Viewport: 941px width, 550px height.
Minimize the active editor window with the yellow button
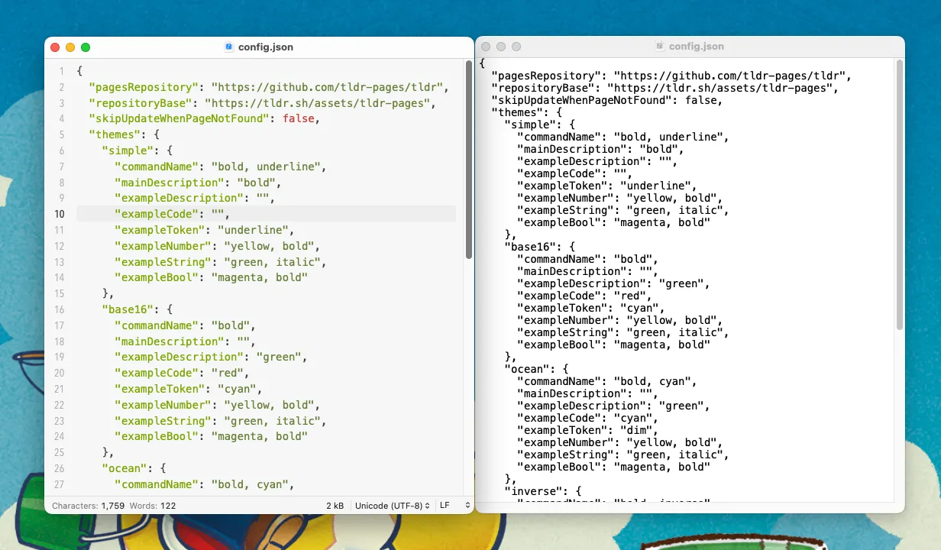click(70, 47)
